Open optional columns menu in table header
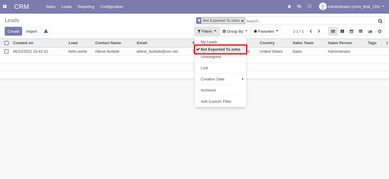The width and height of the screenshot is (389, 179). (x=387, y=43)
